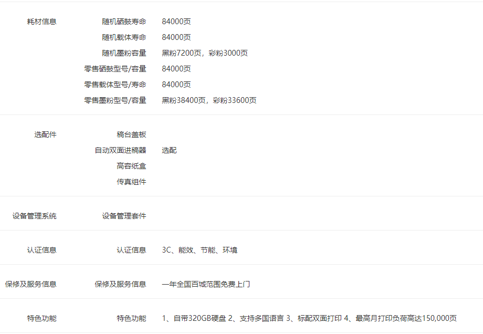This screenshot has height=334, width=483.
Task: Click the 黑粉7200页，彩粉3000页 value
Action: coord(205,53)
